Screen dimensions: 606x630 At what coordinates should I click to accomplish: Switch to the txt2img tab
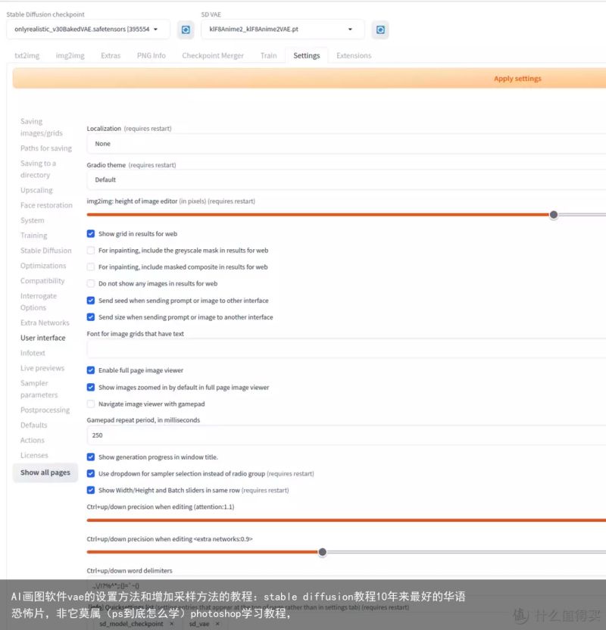27,55
